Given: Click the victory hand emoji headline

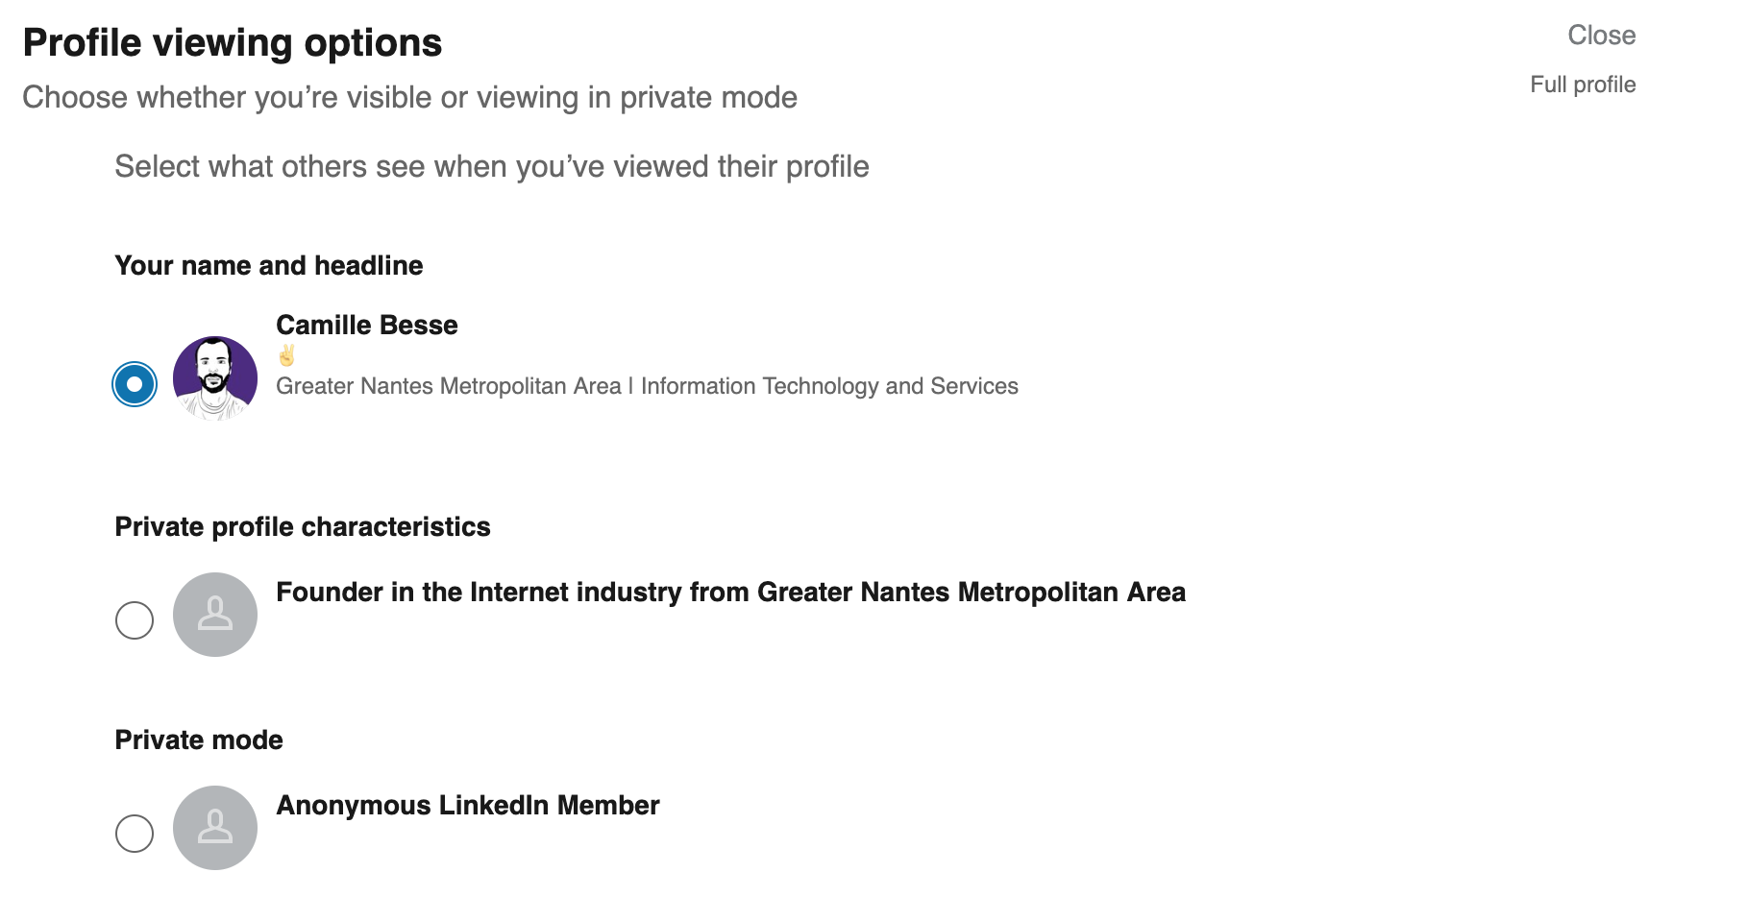Looking at the screenshot, I should tap(286, 355).
